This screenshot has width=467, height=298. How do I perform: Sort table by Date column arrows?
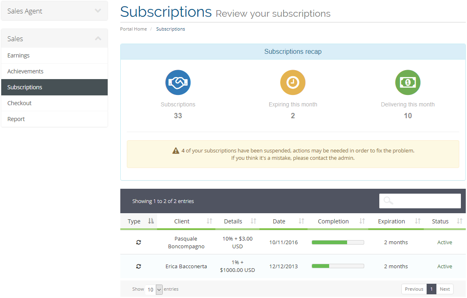pos(301,221)
